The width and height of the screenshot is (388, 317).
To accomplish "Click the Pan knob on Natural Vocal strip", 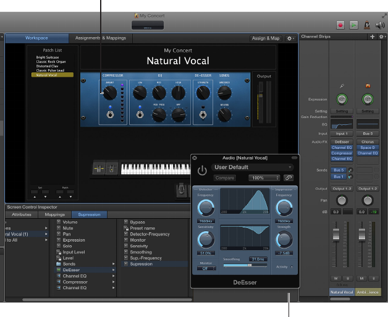I will click(x=342, y=201).
